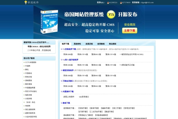Screen dimensions: 178x119
Task: Open the 发展历程 tab
Action: click(89, 44)
